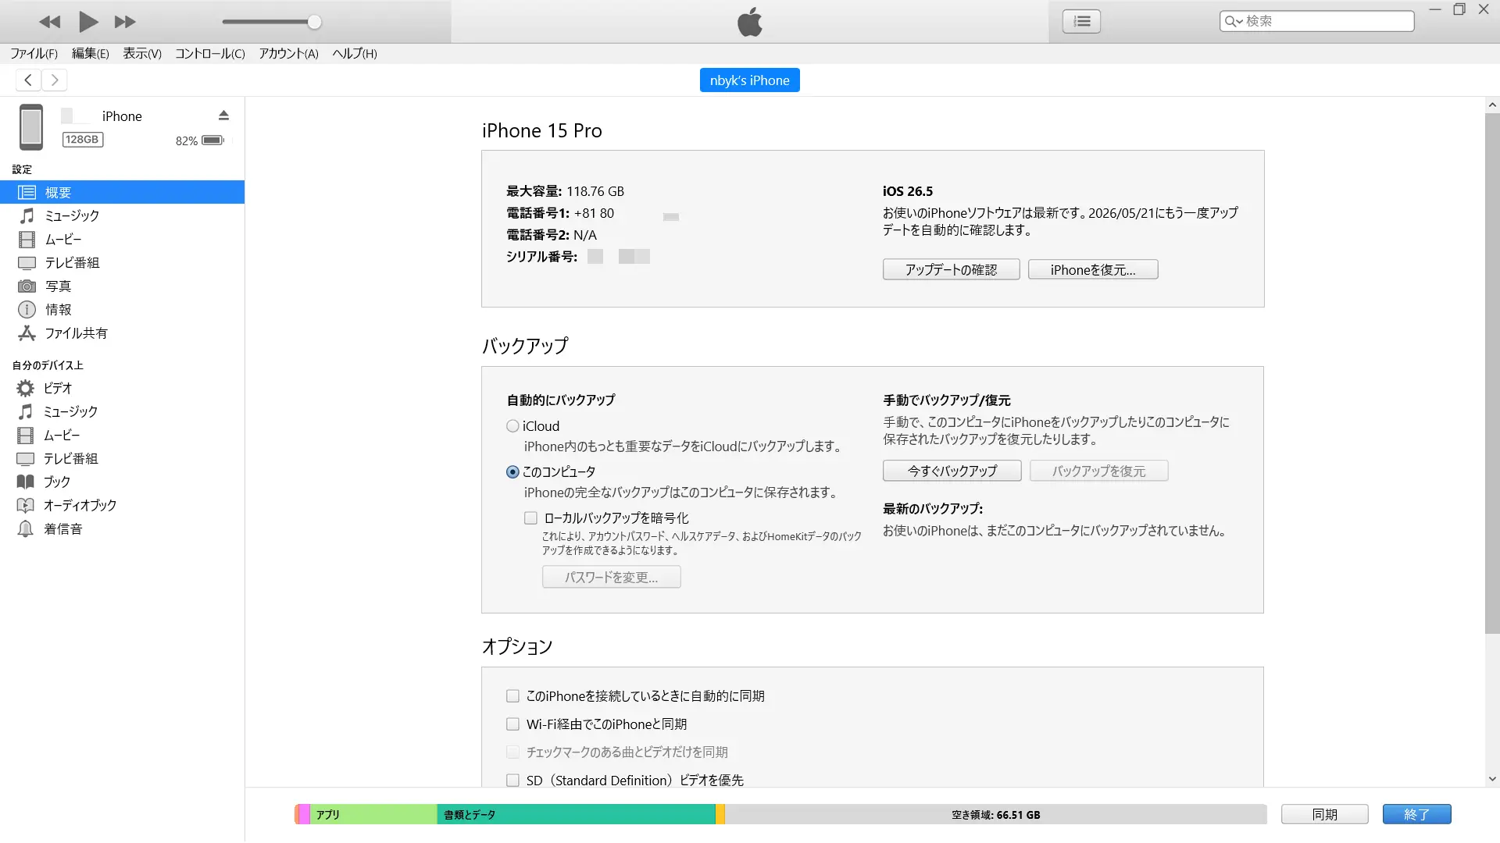Click the iOS 26.5 version text
The width and height of the screenshot is (1500, 843).
(907, 191)
